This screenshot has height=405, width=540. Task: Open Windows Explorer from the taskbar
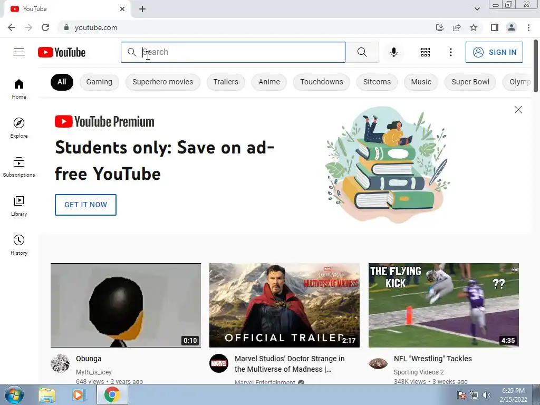pos(47,394)
